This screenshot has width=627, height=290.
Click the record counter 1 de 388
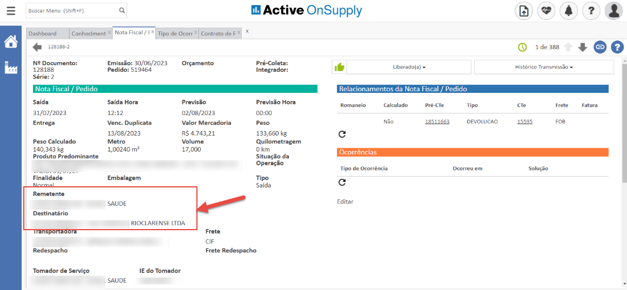(547, 47)
